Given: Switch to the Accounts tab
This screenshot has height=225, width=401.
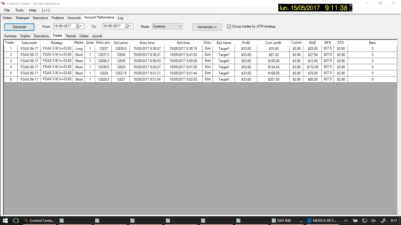Looking at the screenshot, I should (x=74, y=18).
